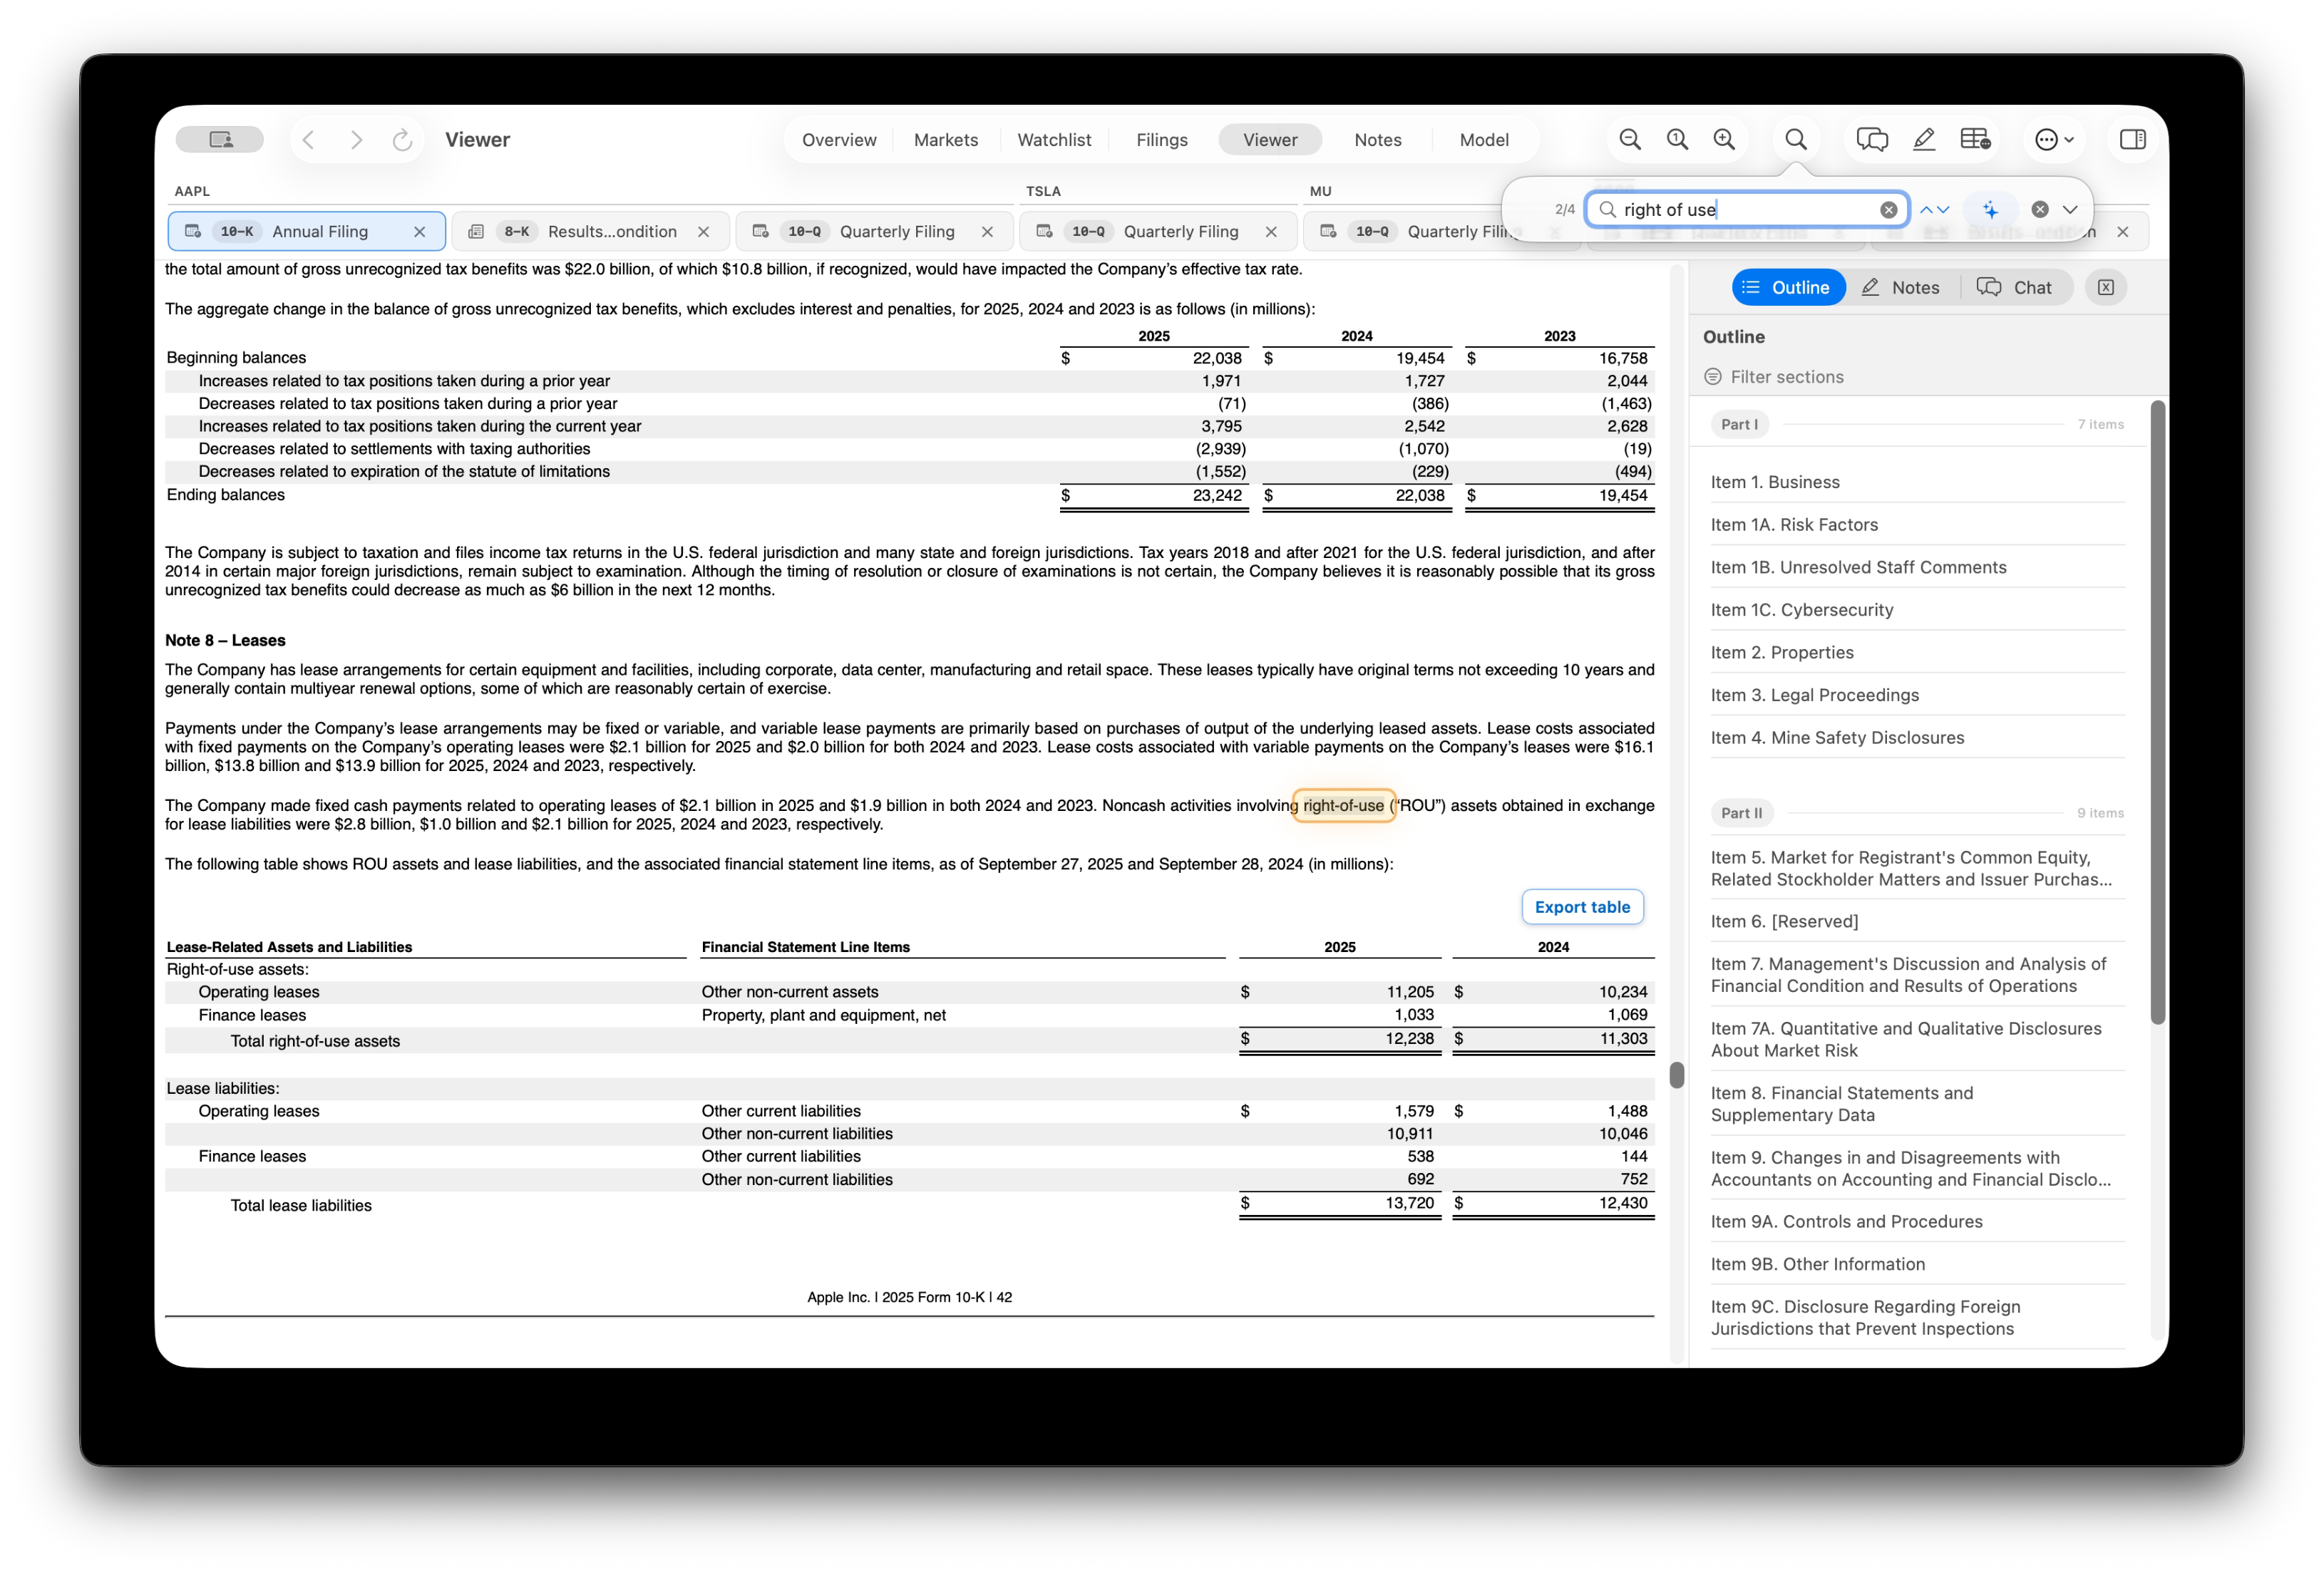
Task: Select the AAPL 10-K Annual Filing tab
Action: click(x=307, y=232)
